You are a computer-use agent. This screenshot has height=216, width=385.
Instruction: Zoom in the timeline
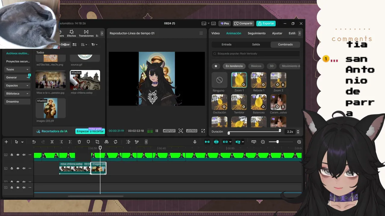point(299,142)
